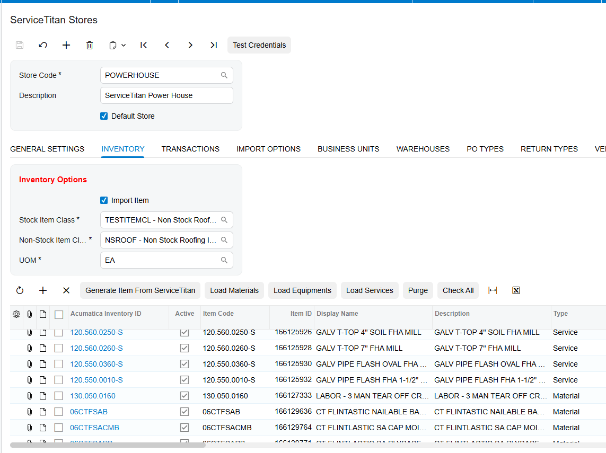Export grid to Excel icon
The image size is (606, 453).
(x=516, y=290)
